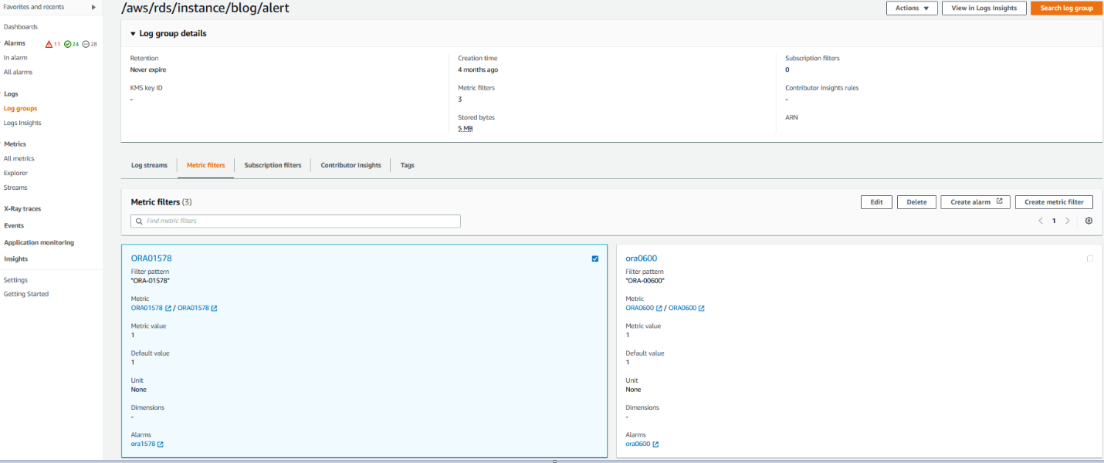Open Log groups in the sidebar
Image resolution: width=1104 pixels, height=463 pixels.
click(20, 109)
